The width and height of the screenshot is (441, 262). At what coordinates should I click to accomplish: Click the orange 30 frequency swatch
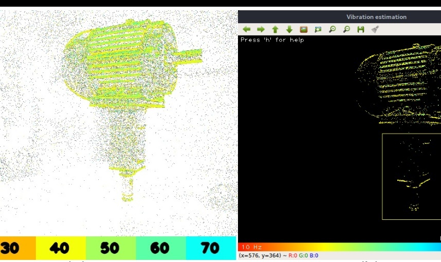[17, 248]
